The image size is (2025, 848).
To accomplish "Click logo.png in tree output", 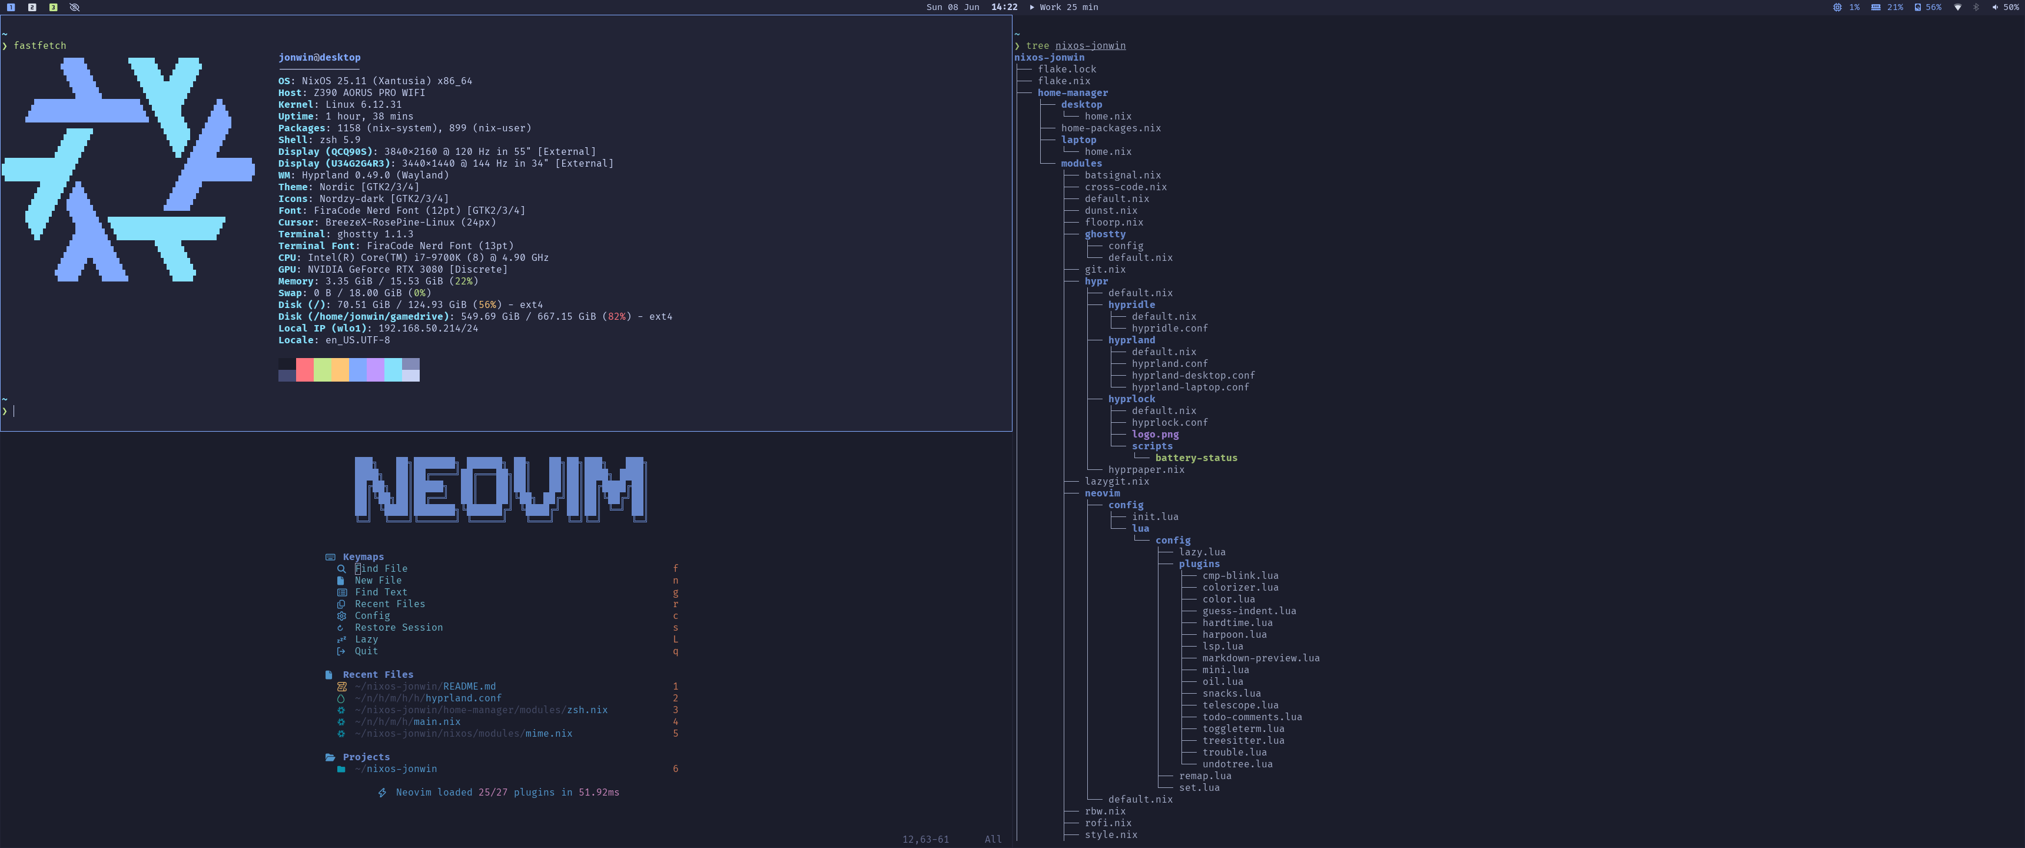I will coord(1155,434).
